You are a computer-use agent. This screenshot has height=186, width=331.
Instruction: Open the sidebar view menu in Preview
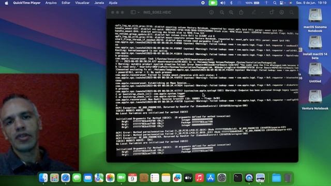pyautogui.click(x=139, y=12)
